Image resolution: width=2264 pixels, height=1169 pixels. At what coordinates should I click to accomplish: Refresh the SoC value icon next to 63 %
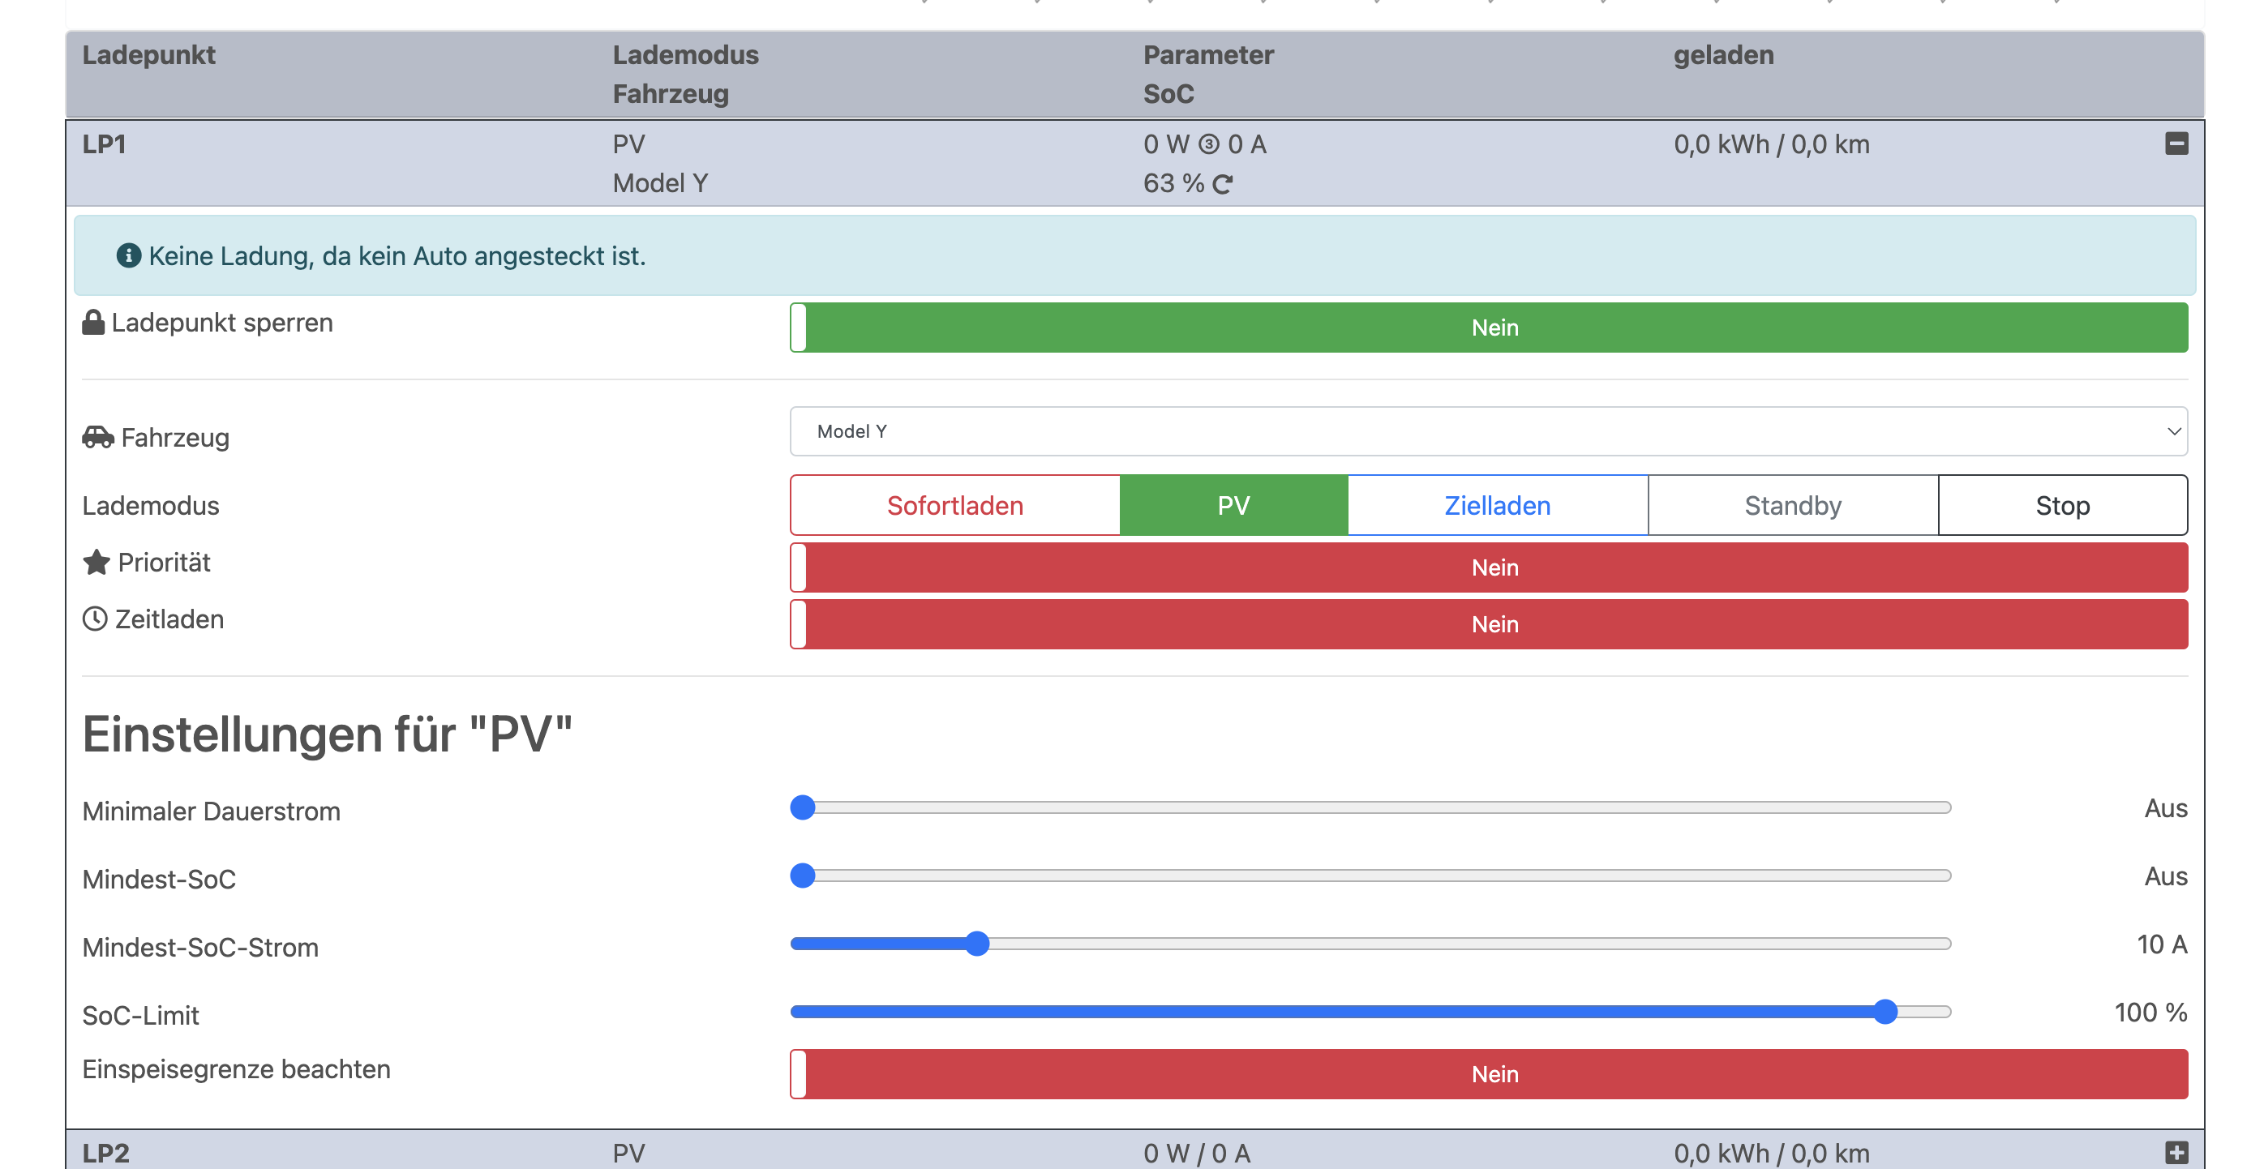coord(1223,184)
